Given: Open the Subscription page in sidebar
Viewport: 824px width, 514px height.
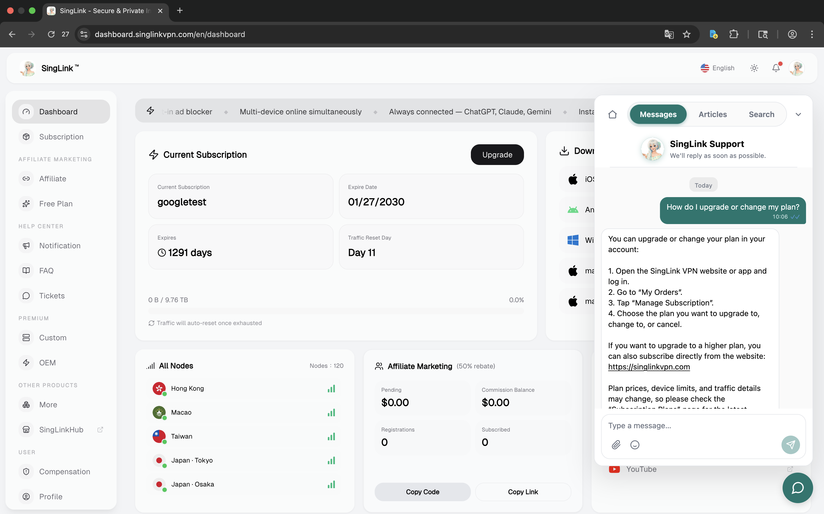Looking at the screenshot, I should [x=61, y=137].
